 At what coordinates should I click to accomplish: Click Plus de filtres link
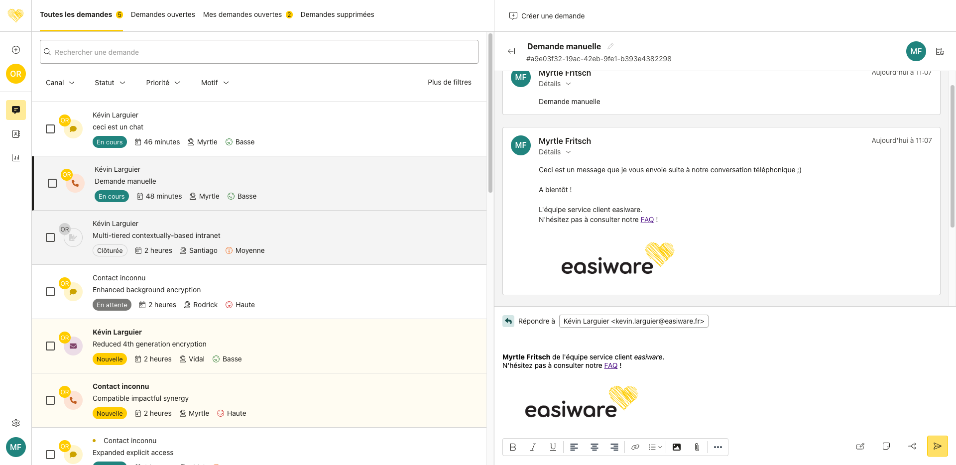pos(449,82)
